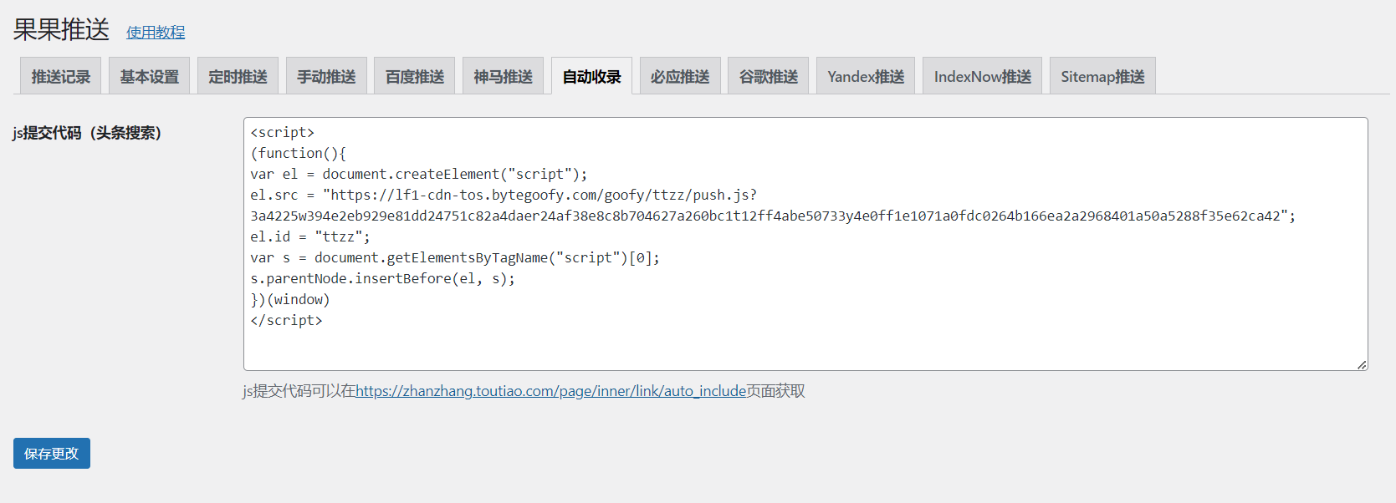Viewport: 1396px width, 503px height.
Task: Click the s.parentNode.insertBefore code line
Action: pos(382,278)
